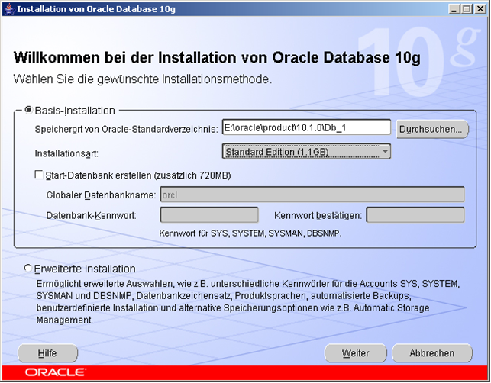The width and height of the screenshot is (491, 383).
Task: Click the Globaler Datenbankname field
Action: (x=312, y=195)
